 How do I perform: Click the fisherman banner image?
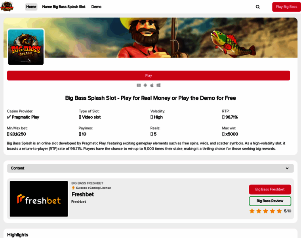(150, 38)
